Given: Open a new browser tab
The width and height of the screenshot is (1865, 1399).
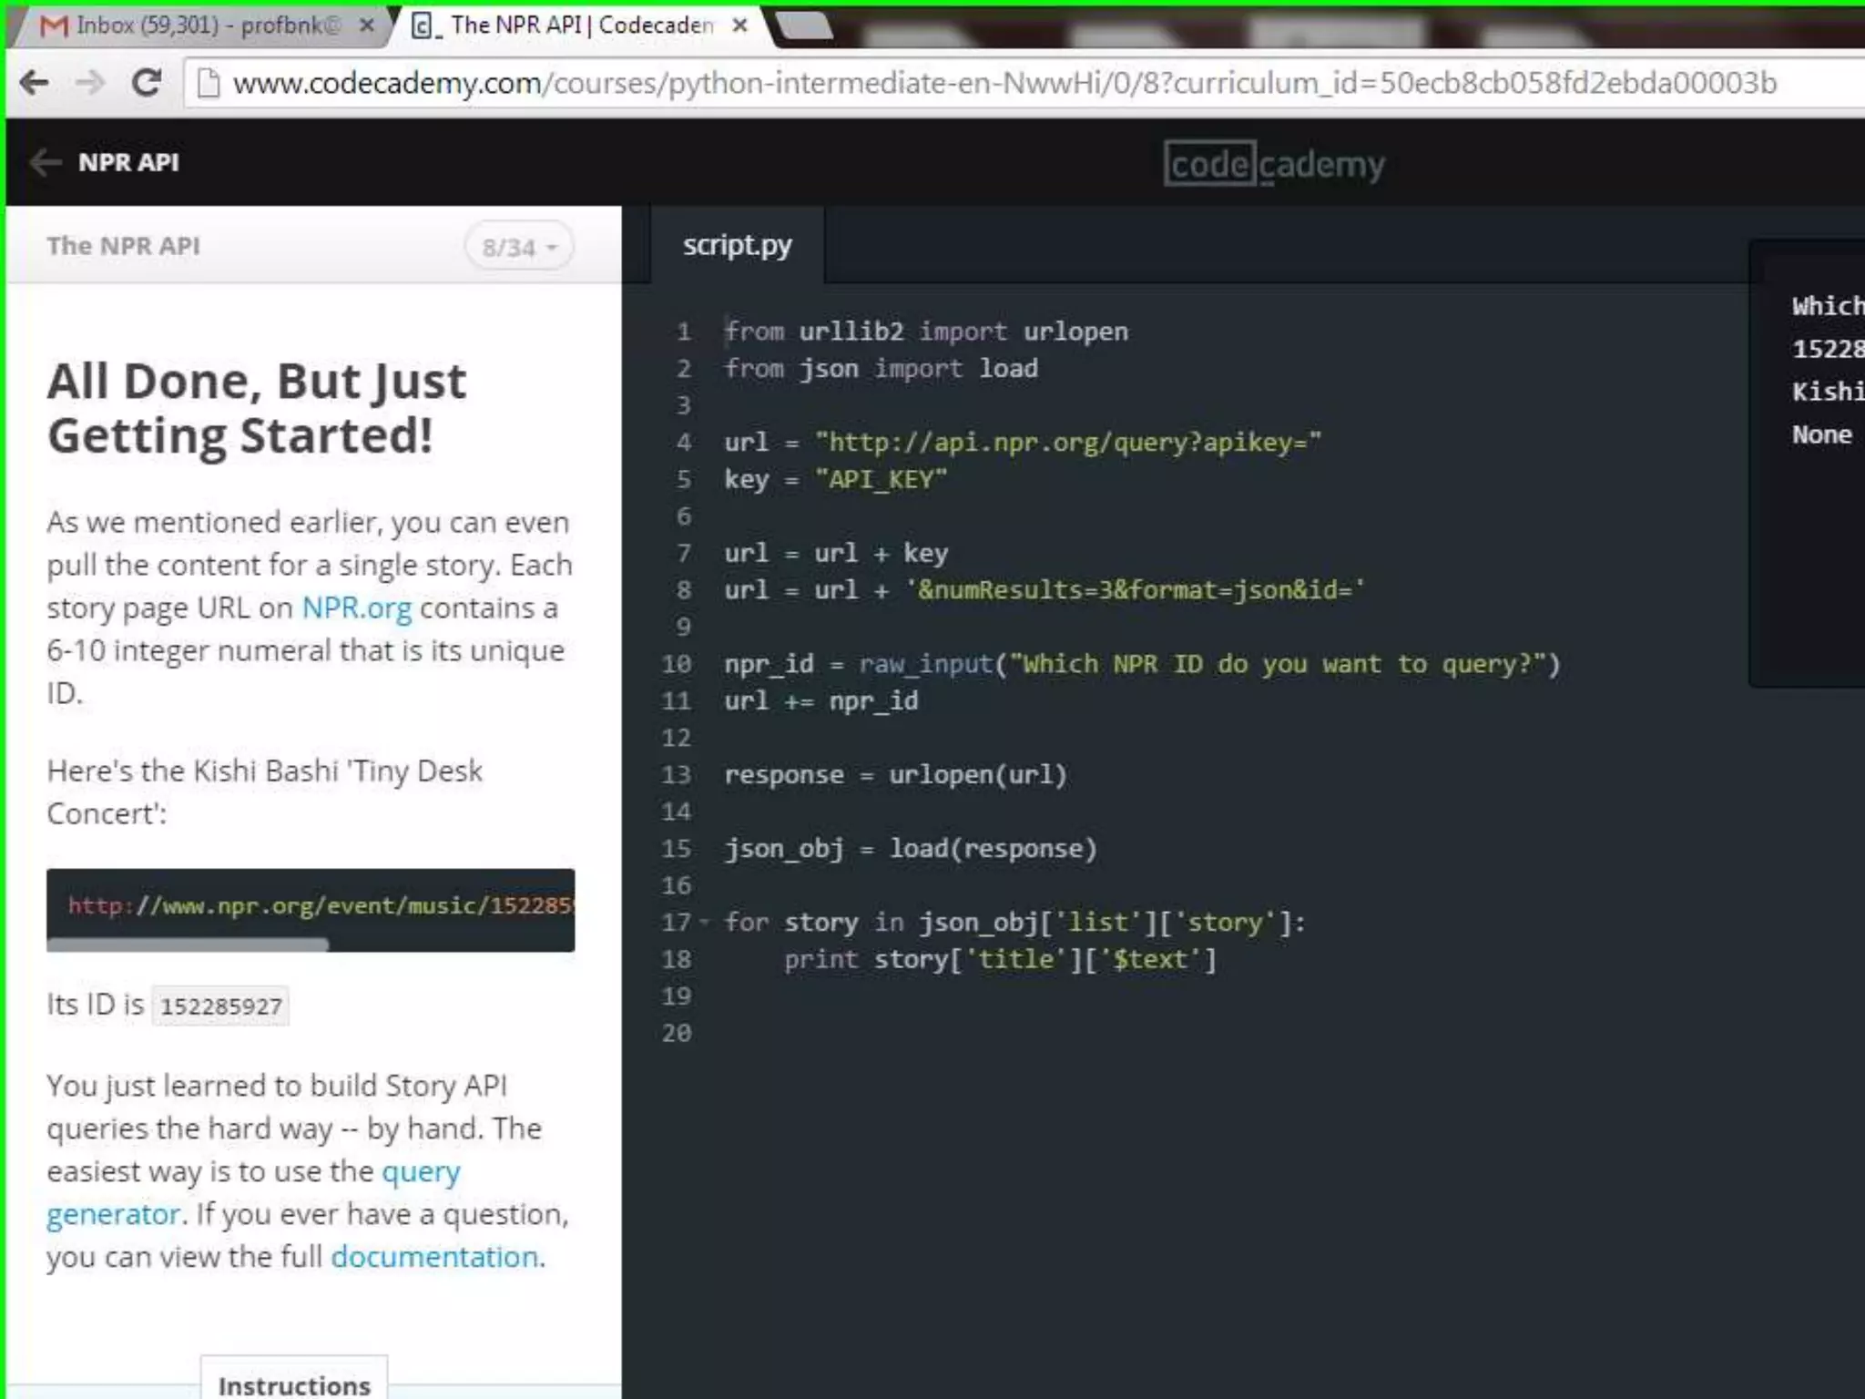Looking at the screenshot, I should click(x=803, y=26).
